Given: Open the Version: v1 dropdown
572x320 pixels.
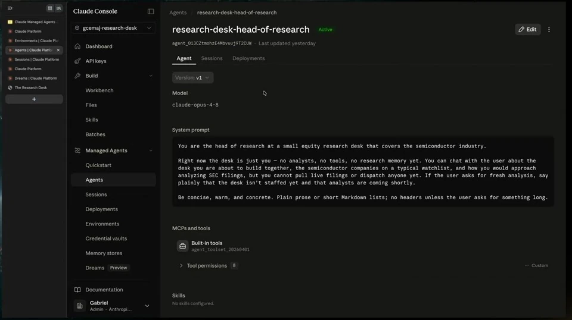Looking at the screenshot, I should pyautogui.click(x=192, y=77).
